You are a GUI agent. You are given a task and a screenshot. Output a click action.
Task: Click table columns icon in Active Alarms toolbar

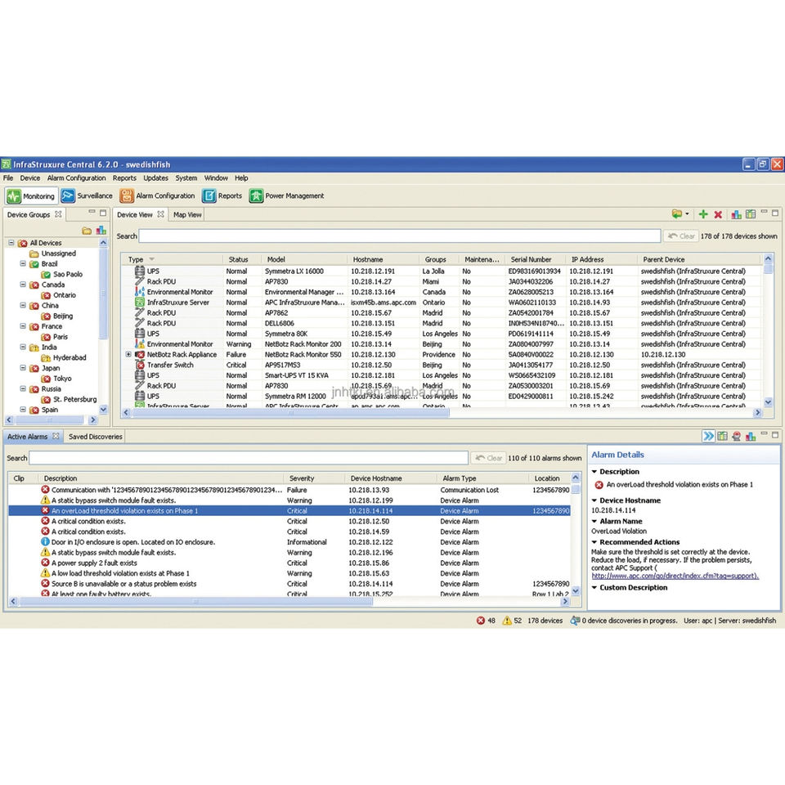pos(722,436)
